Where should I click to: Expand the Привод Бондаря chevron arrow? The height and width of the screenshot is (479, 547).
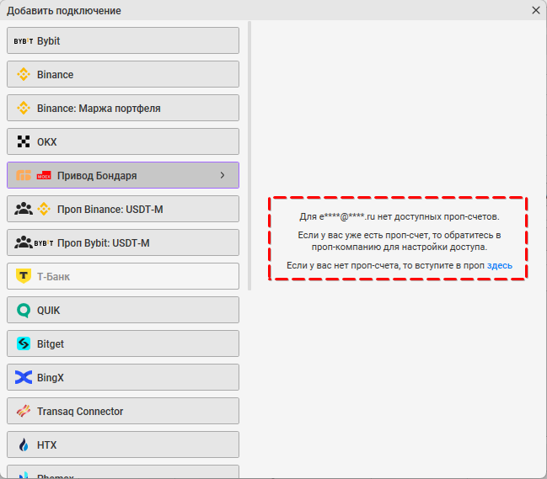click(223, 175)
